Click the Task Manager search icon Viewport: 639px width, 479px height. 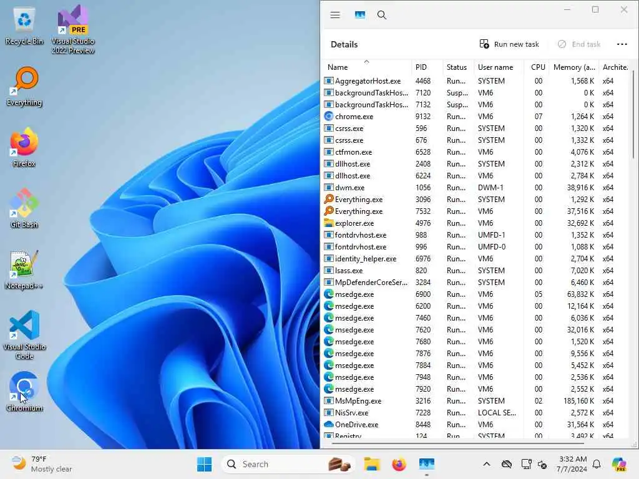tap(381, 15)
